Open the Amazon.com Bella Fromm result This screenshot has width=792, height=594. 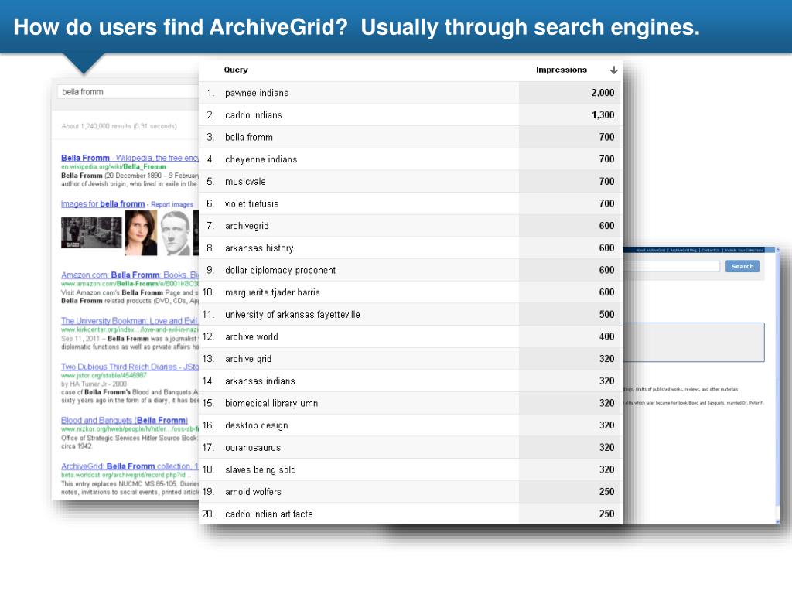[130, 275]
